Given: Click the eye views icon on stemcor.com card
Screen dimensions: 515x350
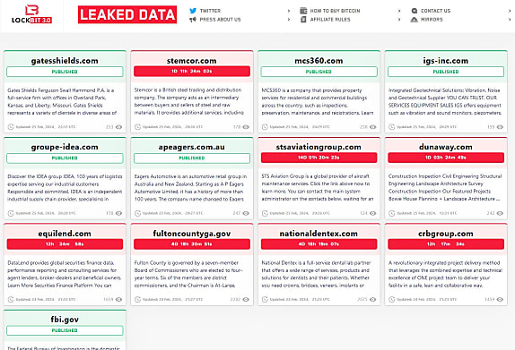Looking at the screenshot, I should point(246,127).
